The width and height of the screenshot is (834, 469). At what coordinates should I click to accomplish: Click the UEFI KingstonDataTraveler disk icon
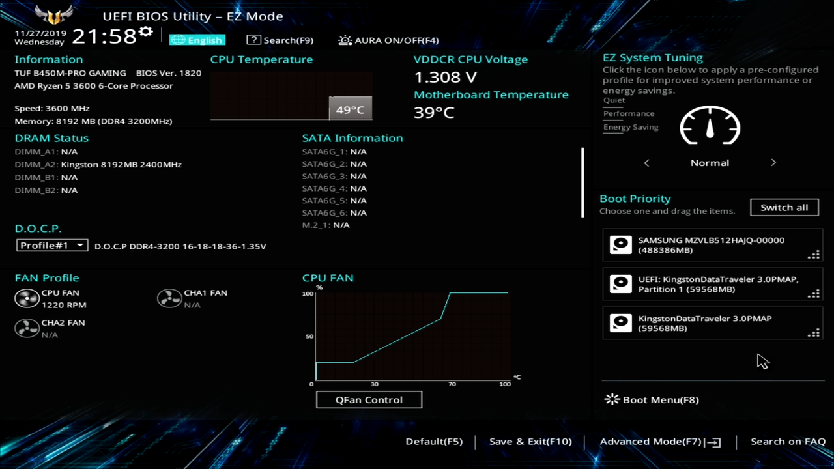pos(620,284)
